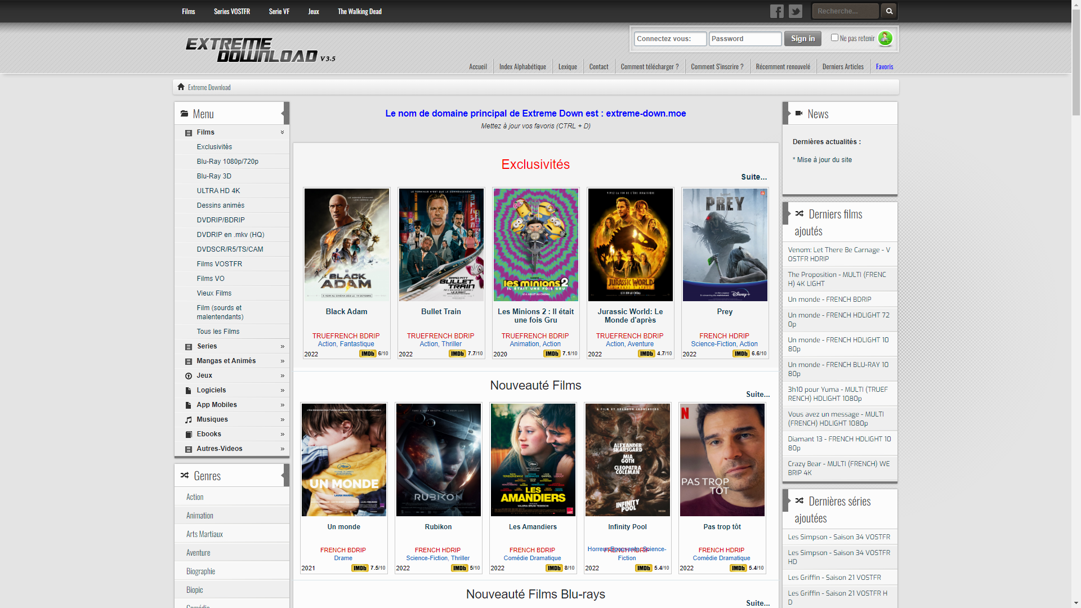The width and height of the screenshot is (1081, 608).
Task: Open Comment télécharger ? tab
Action: click(x=649, y=66)
